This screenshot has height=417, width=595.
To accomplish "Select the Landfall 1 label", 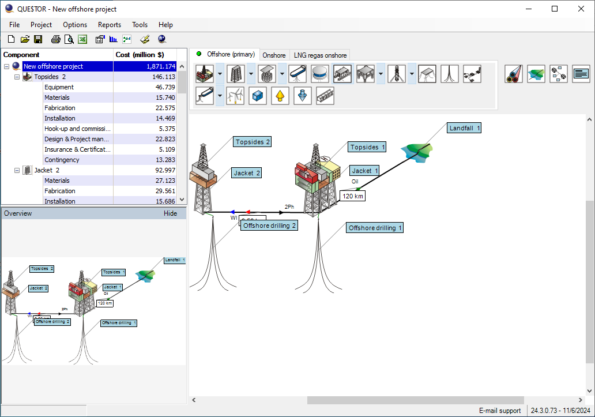I will coord(464,128).
